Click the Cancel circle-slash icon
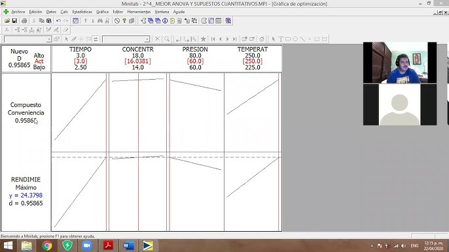 [x=117, y=21]
